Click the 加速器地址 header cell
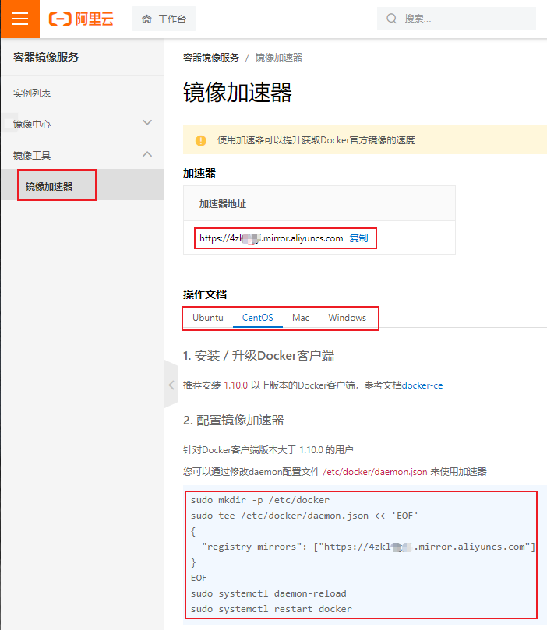The width and height of the screenshot is (547, 630). 319,204
